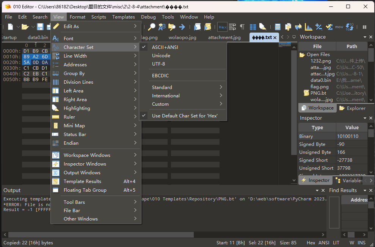This screenshot has height=247, width=375.
Task: Open the Tools menu
Action: 168,17
